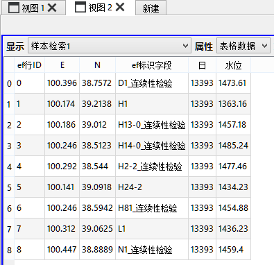
Task: Close the 视图1 tab
Action: point(52,8)
